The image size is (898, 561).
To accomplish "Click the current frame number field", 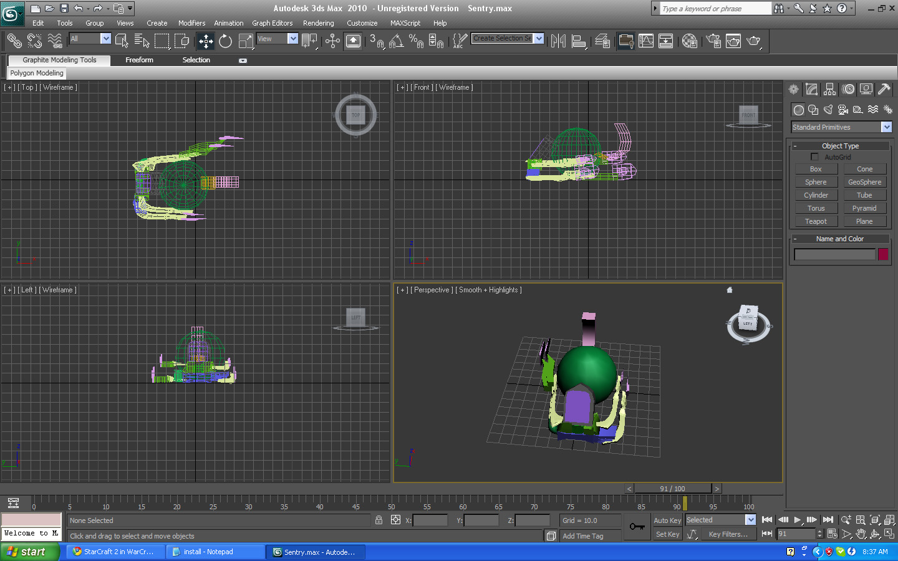I will click(796, 534).
